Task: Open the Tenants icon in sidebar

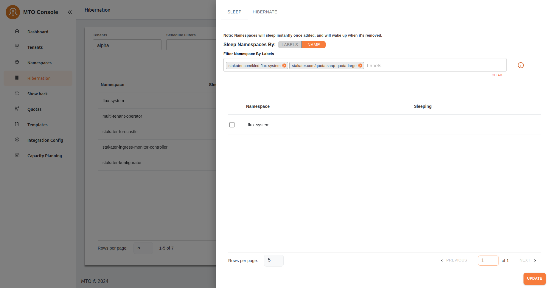Action: coord(17,47)
